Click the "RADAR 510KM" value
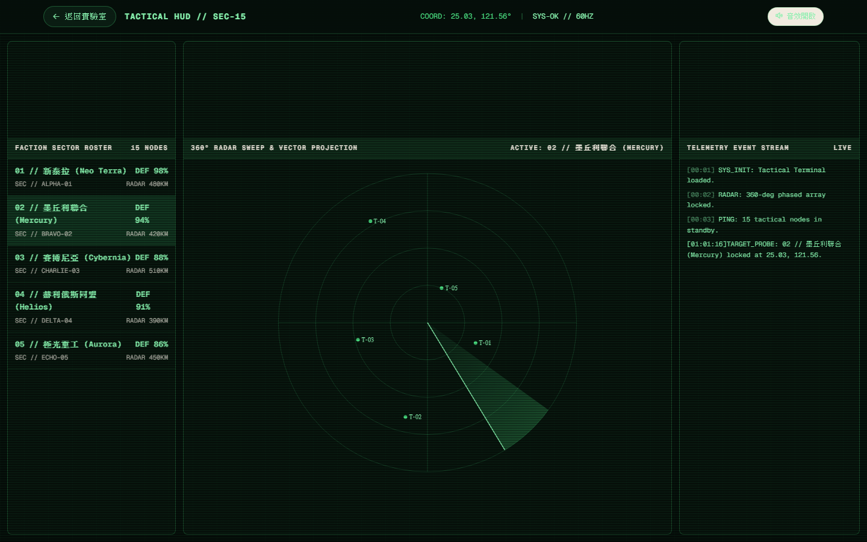The width and height of the screenshot is (867, 542). point(147,271)
